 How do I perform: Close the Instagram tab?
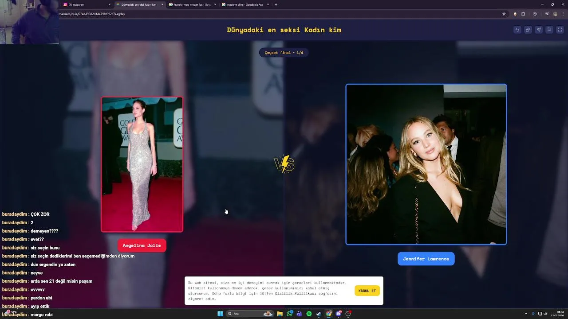110,4
